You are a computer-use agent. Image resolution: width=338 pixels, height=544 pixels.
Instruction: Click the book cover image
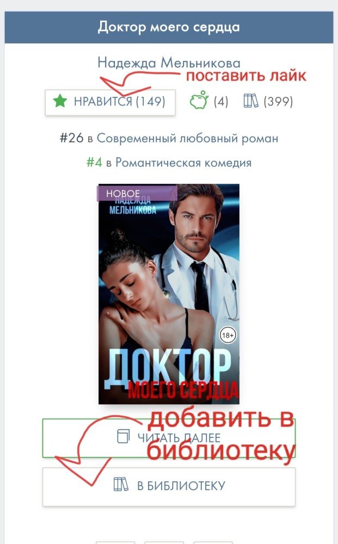[169, 294]
